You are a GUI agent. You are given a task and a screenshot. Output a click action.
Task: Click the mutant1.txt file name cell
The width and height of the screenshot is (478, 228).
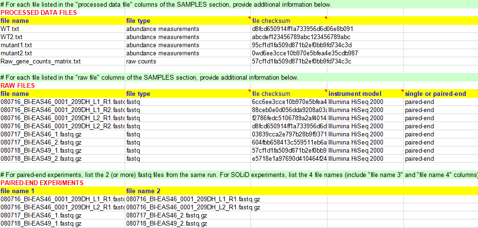click(x=16, y=45)
